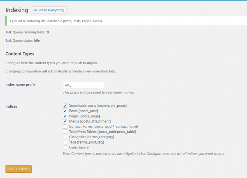Click the Queued re-indexing notice banner

[x=126, y=21]
